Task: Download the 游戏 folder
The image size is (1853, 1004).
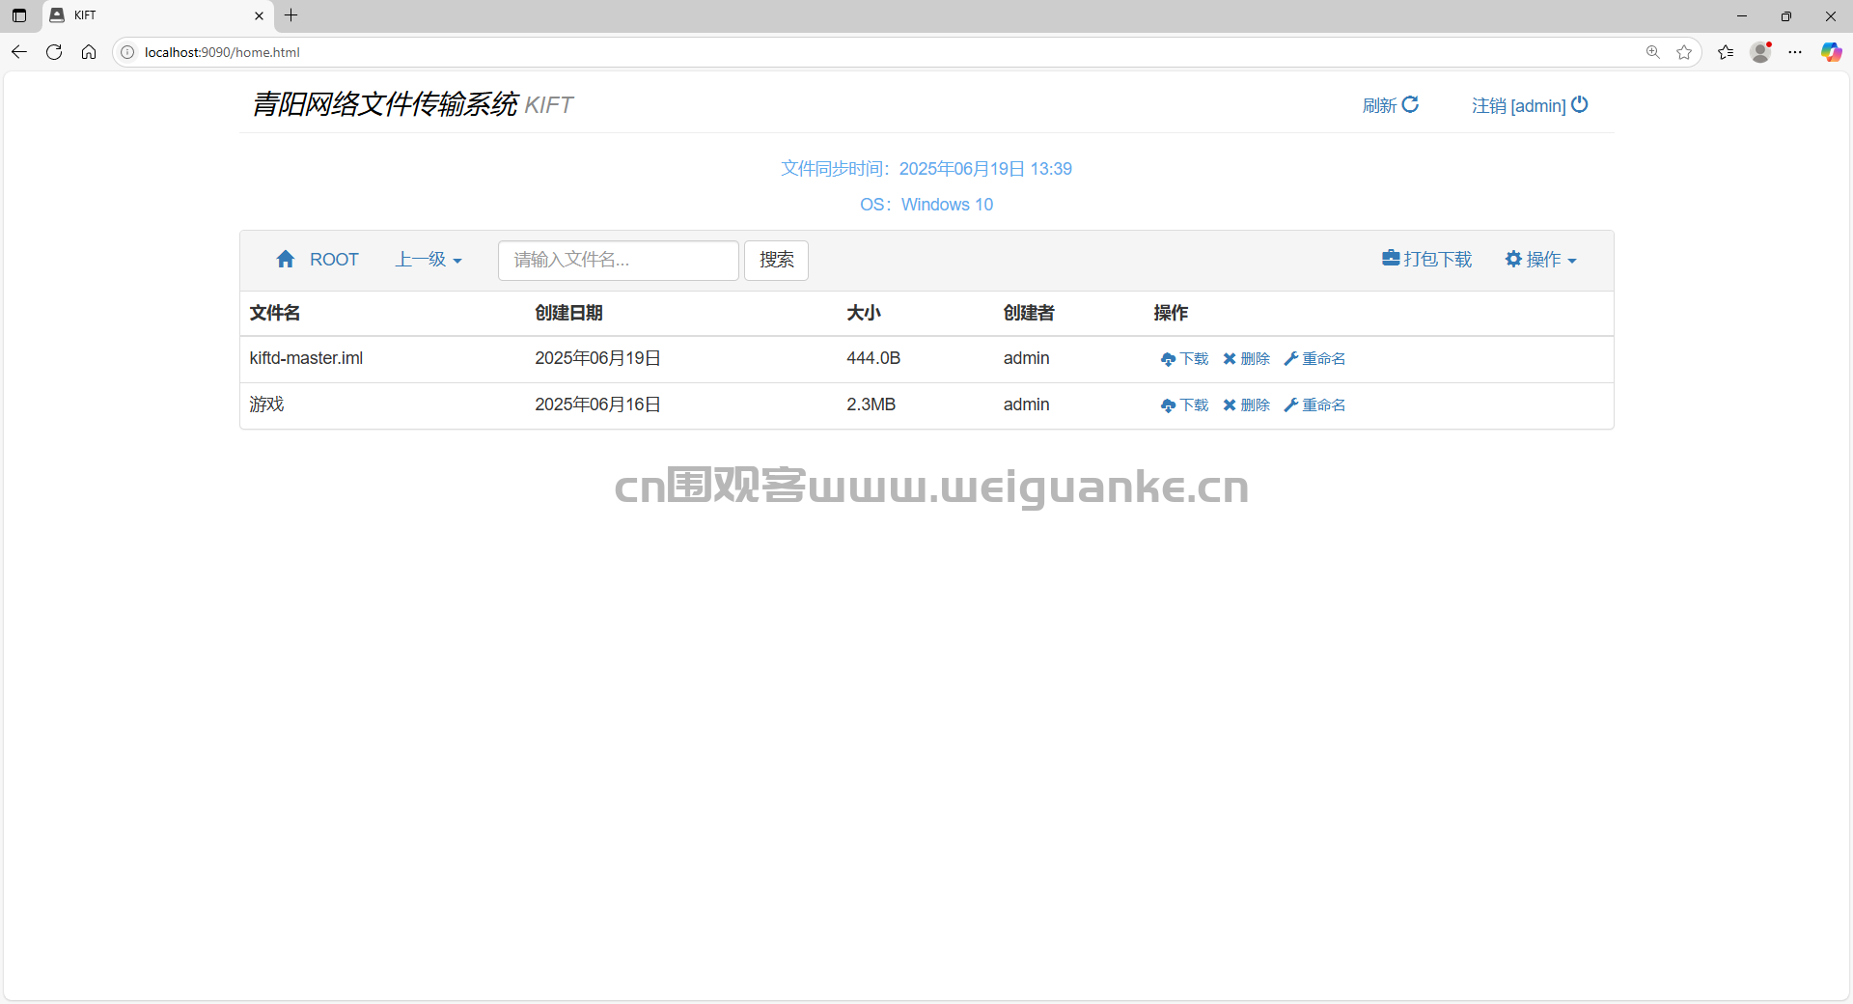Action: click(1184, 405)
